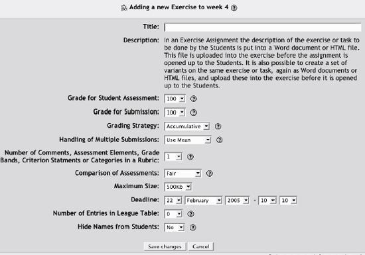Viewport: 365px width, 255px height.
Task: Expand Grade for Student Assessment dropdown
Action: click(175, 99)
